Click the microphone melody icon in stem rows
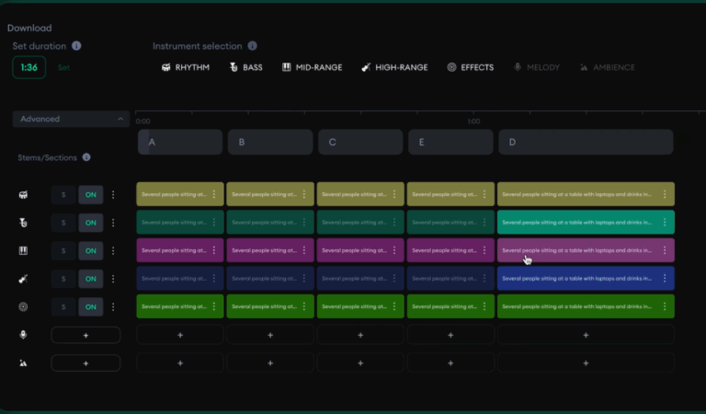This screenshot has width=706, height=414. (x=23, y=335)
